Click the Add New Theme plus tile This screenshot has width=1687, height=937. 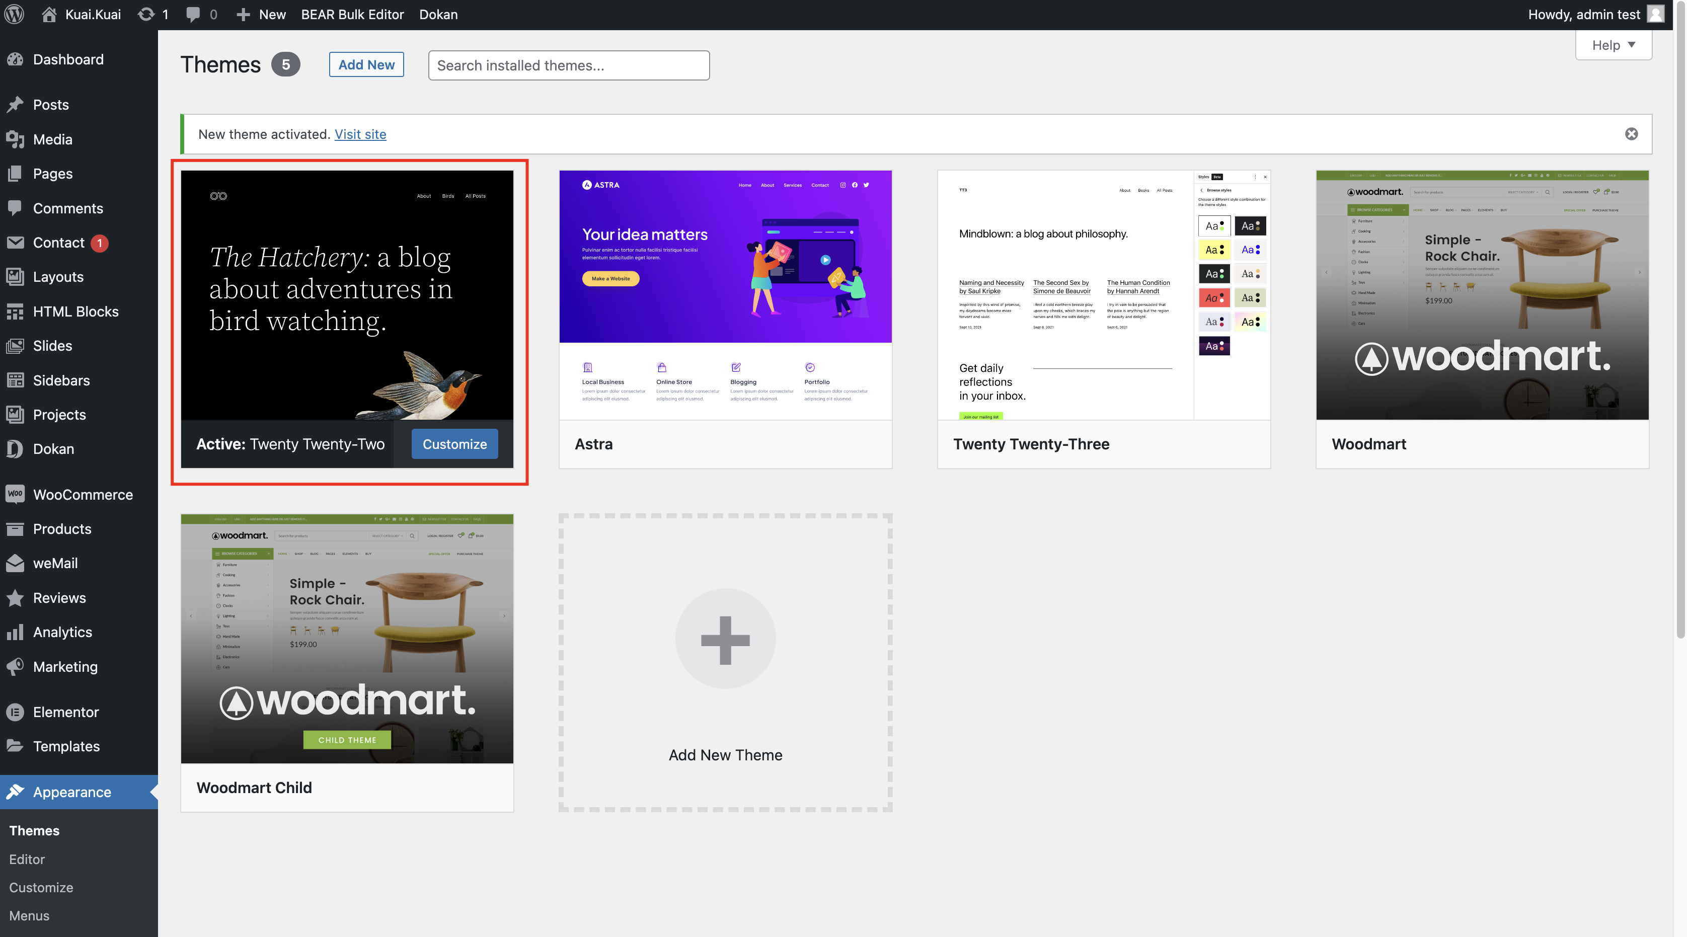point(725,663)
